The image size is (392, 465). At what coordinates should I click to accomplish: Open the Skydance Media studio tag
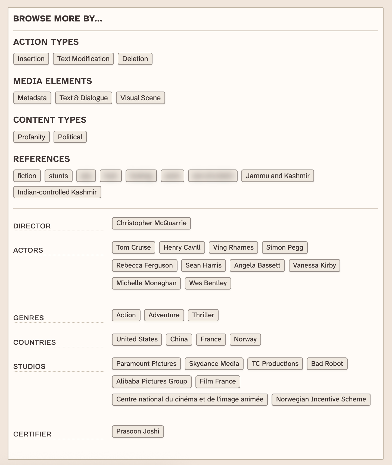click(214, 364)
